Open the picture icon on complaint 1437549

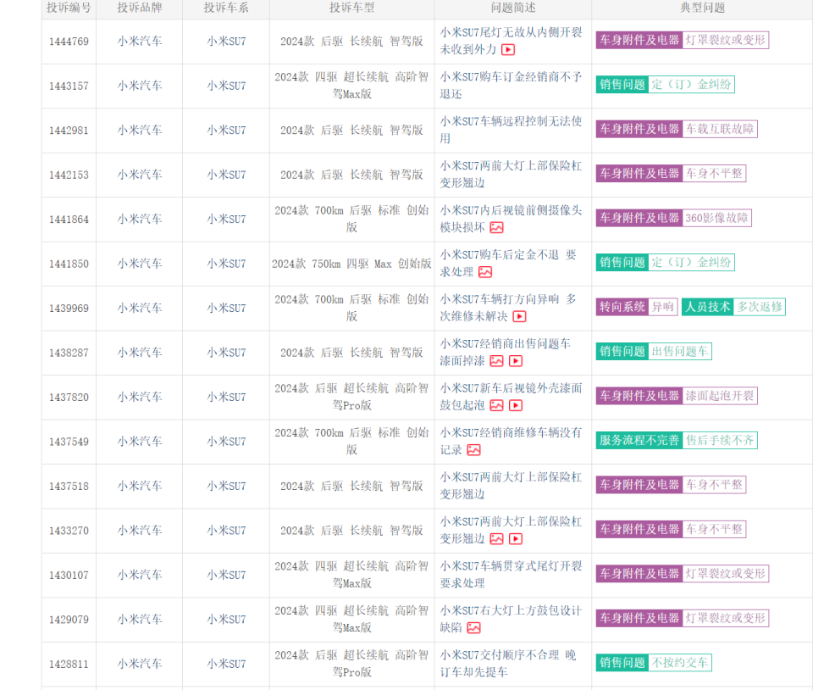tap(474, 450)
